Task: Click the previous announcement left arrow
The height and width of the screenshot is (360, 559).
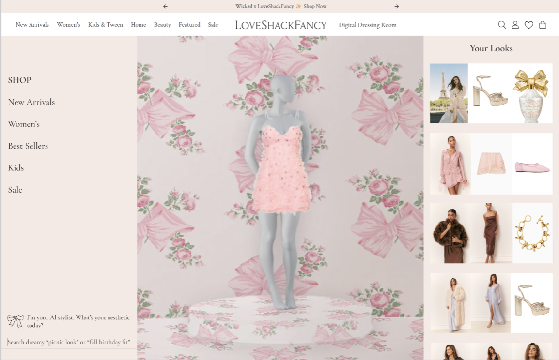Action: point(165,6)
